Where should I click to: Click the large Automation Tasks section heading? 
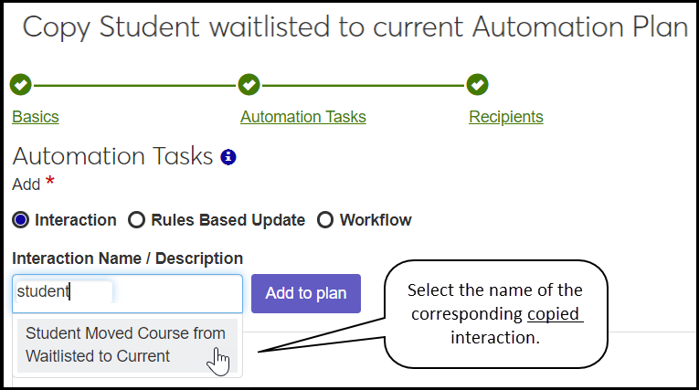pyautogui.click(x=112, y=157)
